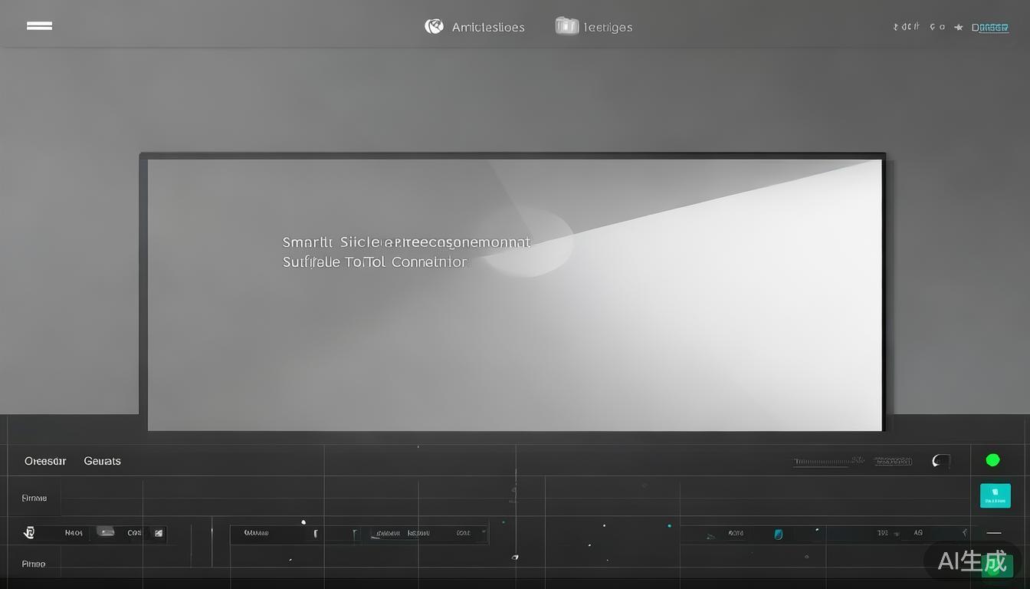Screen dimensions: 1030x589
Task: Click the round logo icon beside Amicteslioes
Action: point(434,27)
